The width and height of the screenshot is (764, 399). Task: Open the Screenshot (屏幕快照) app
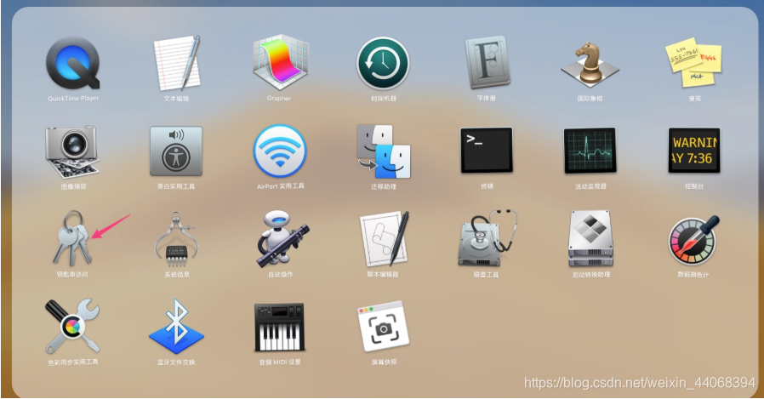[x=384, y=327]
